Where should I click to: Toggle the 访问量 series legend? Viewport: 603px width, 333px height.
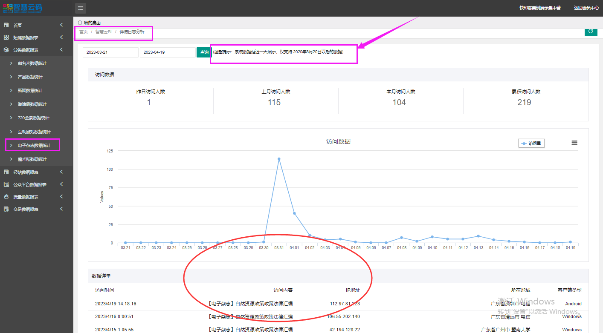531,144
